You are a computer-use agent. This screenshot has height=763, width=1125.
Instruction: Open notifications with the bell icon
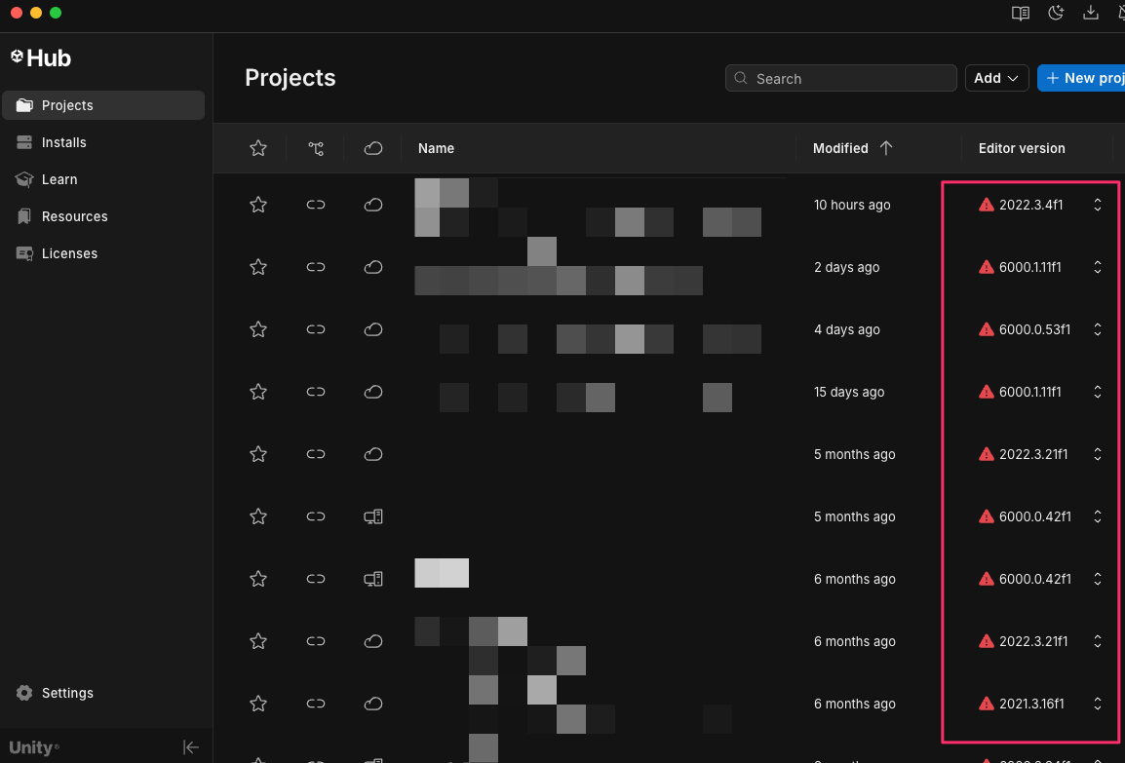pyautogui.click(x=1121, y=14)
